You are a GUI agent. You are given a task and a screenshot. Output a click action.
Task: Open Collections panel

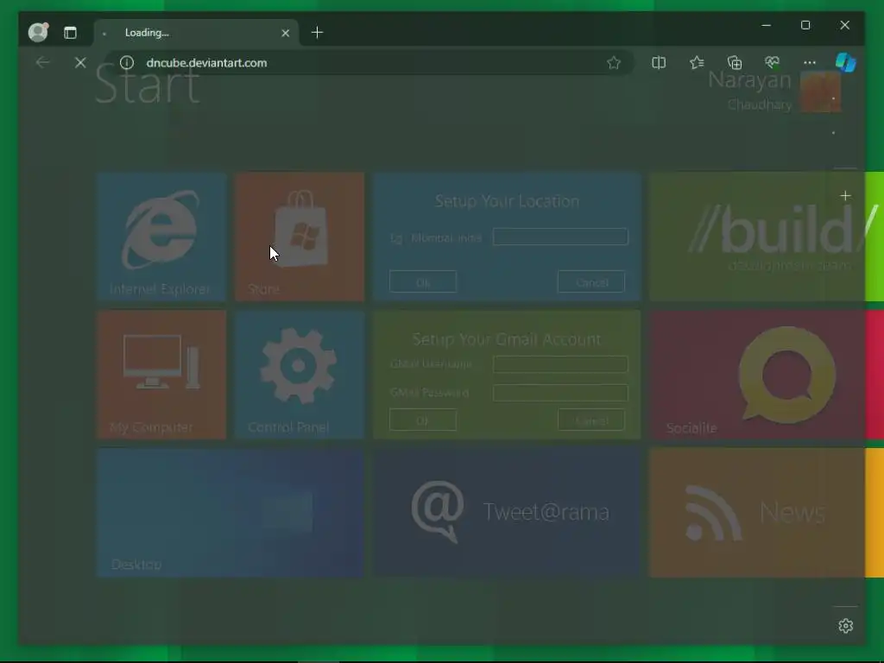coord(735,62)
